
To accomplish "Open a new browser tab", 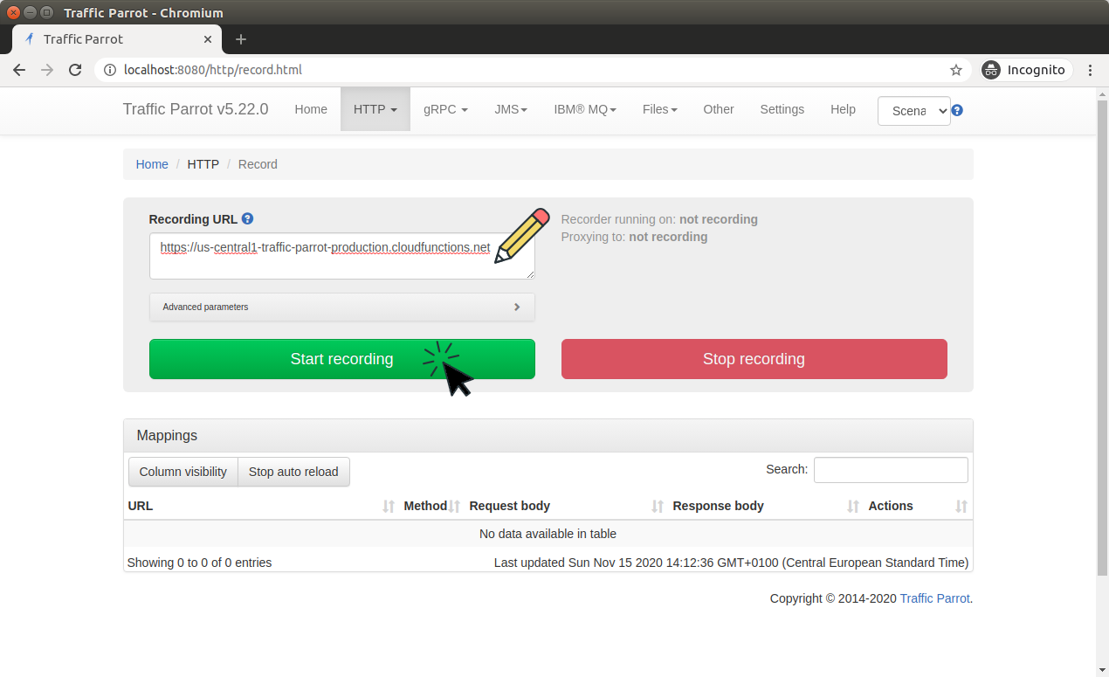I will (241, 39).
